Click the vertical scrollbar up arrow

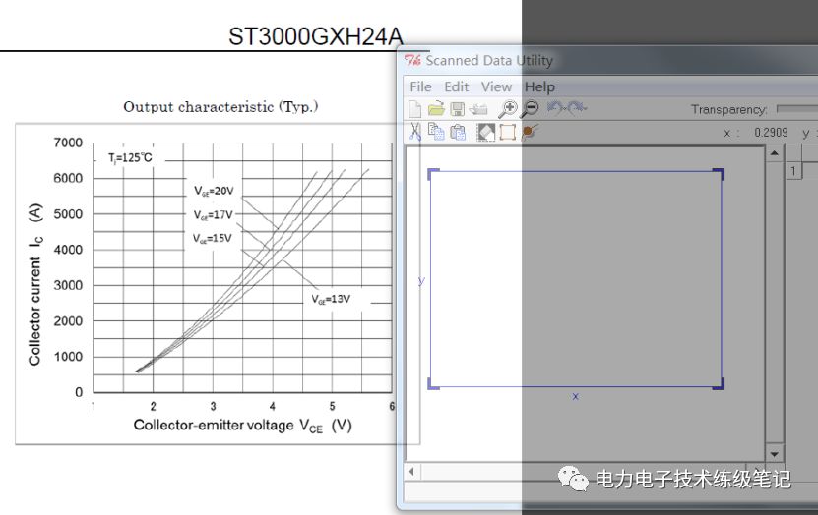(x=774, y=153)
